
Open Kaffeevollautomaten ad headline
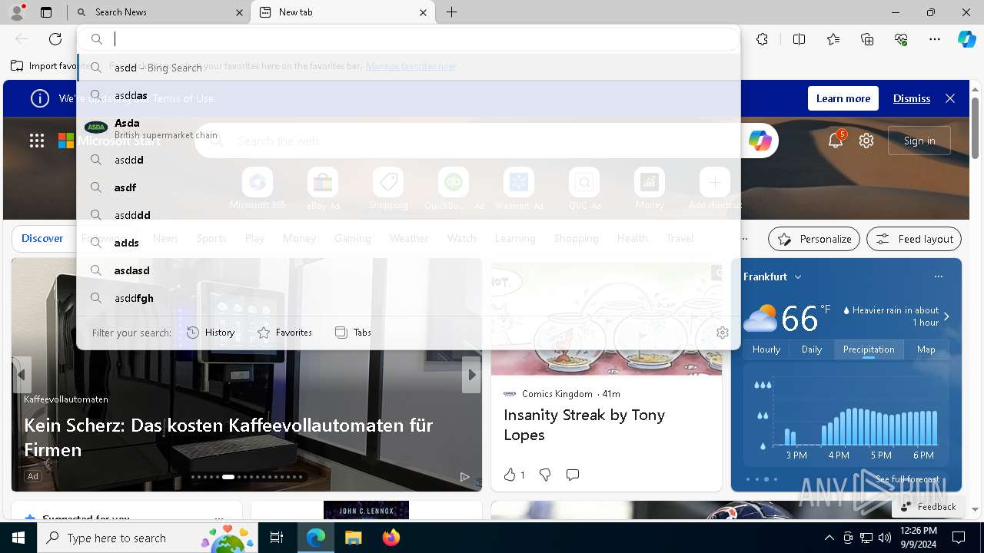click(x=228, y=437)
